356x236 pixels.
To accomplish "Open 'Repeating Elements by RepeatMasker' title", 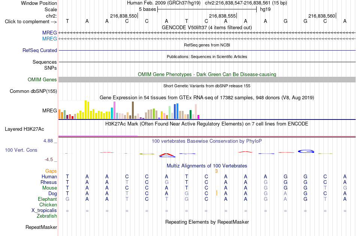I will (207, 222).
